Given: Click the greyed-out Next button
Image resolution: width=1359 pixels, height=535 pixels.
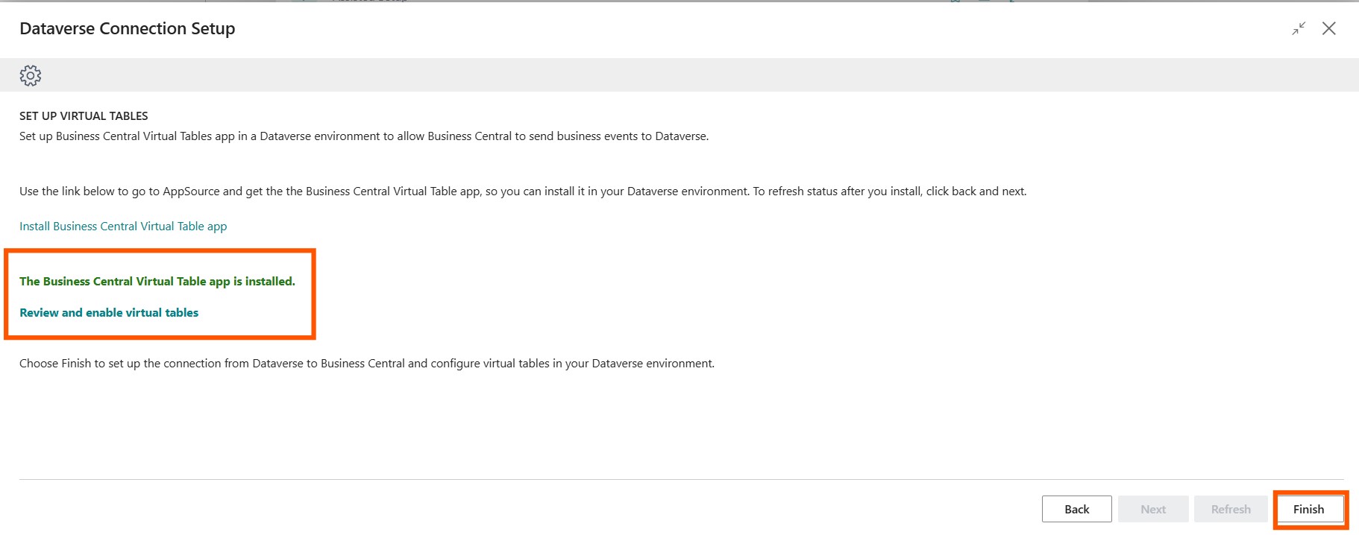Looking at the screenshot, I should pyautogui.click(x=1152, y=509).
